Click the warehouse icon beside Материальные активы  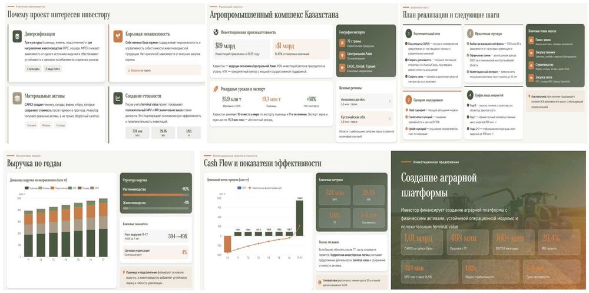pyautogui.click(x=17, y=98)
